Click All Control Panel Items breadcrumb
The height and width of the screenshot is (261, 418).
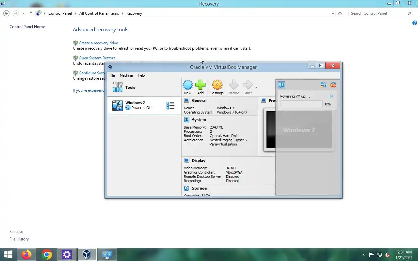(99, 13)
